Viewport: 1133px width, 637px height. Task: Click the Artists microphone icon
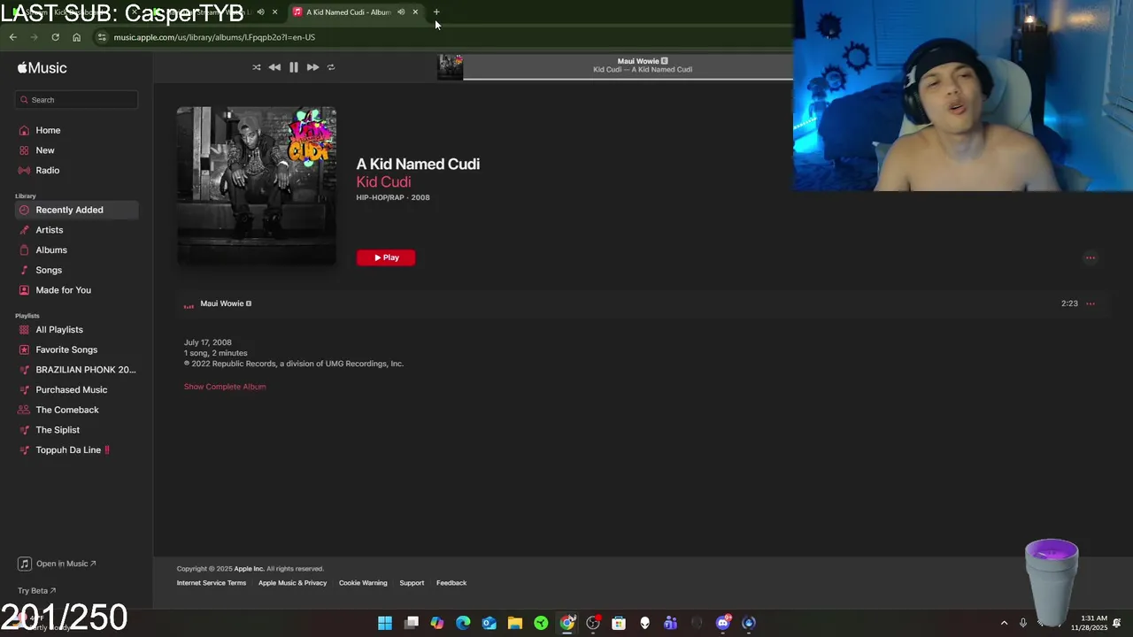pos(24,230)
